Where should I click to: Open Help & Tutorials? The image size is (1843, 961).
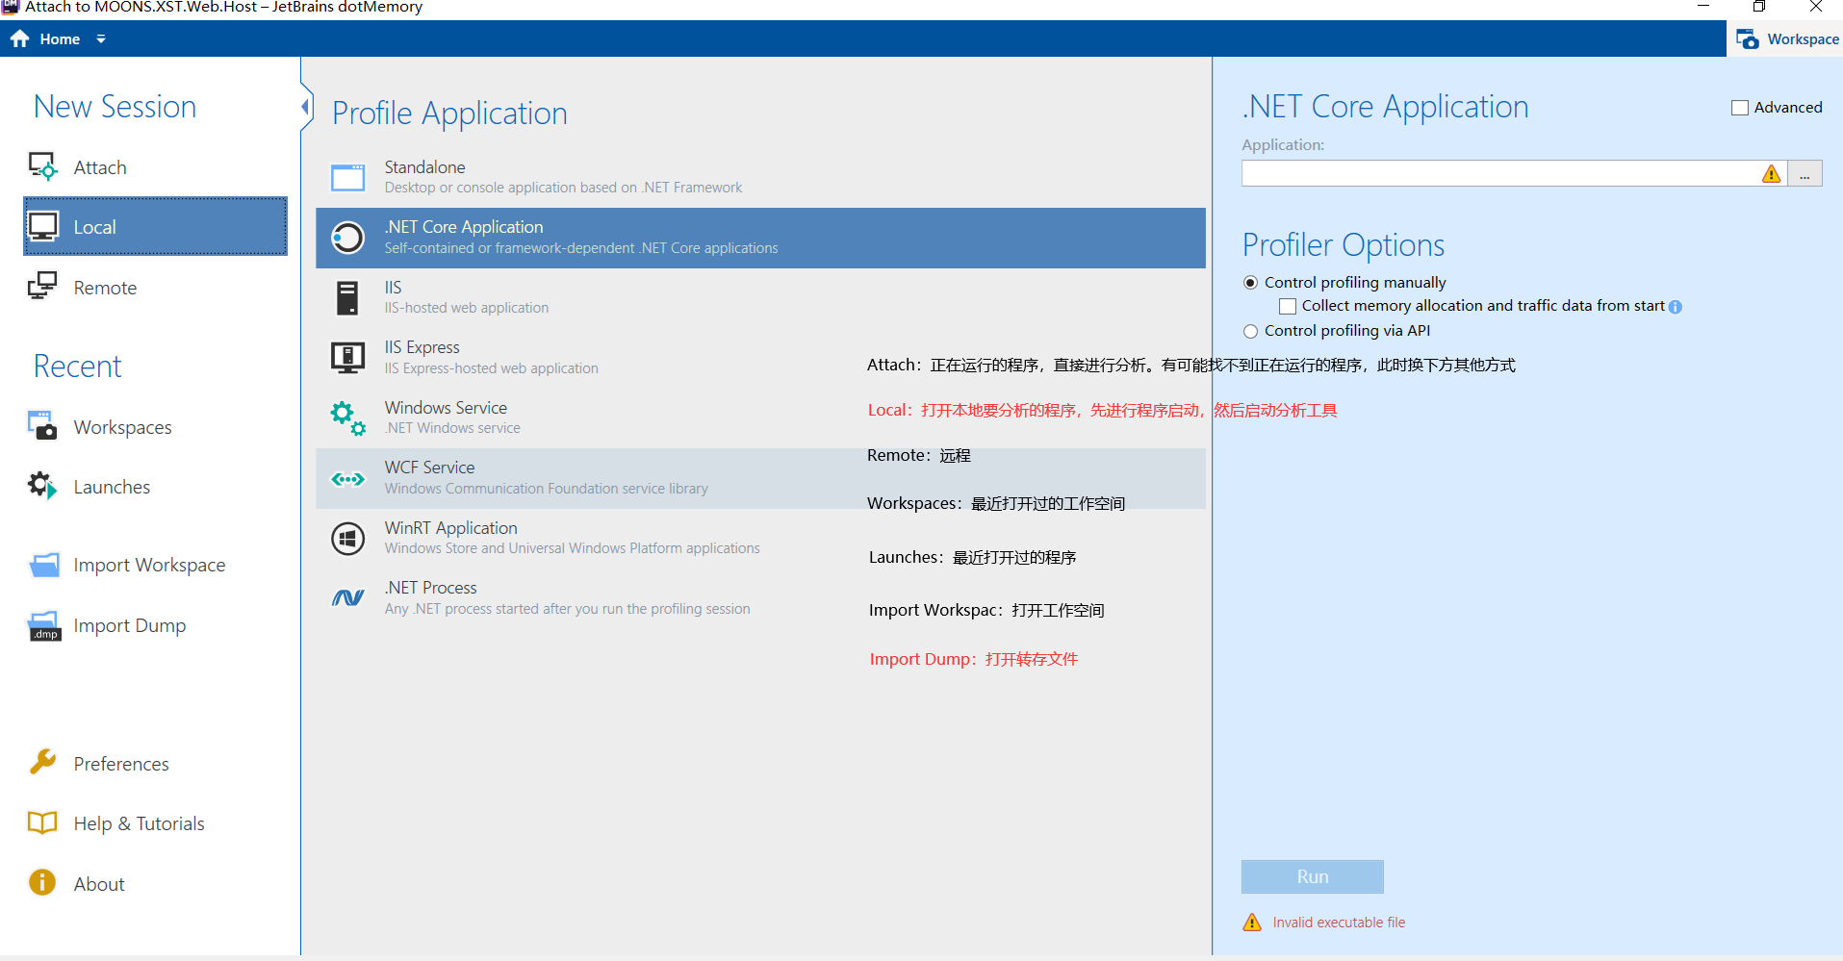pos(155,823)
